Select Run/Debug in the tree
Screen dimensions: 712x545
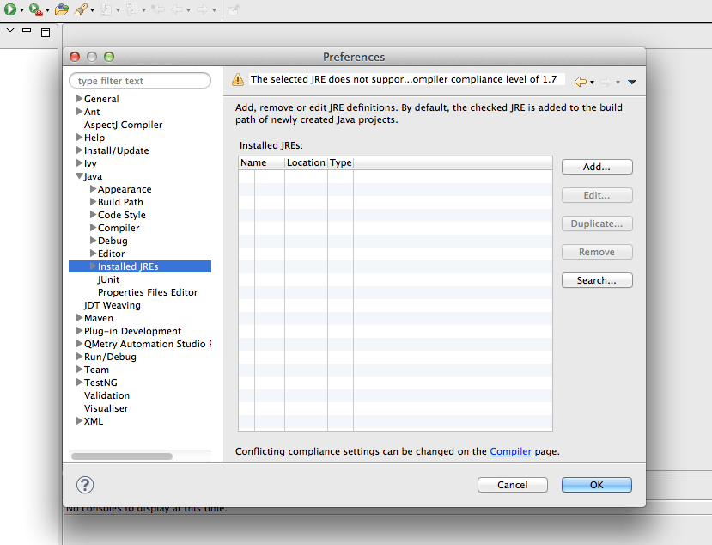[x=110, y=357]
